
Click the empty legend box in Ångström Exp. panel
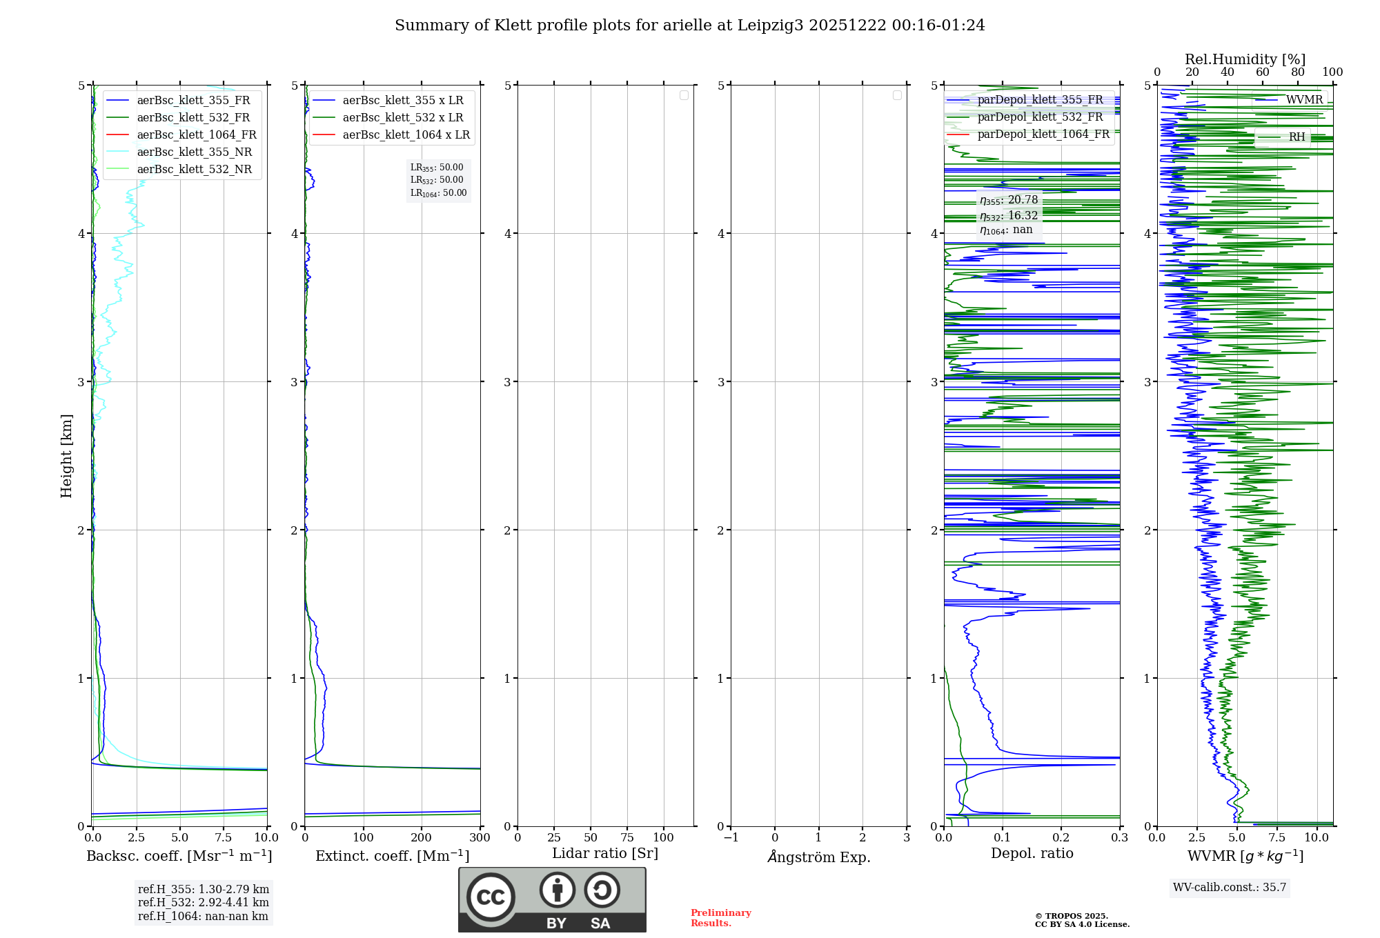(x=897, y=95)
